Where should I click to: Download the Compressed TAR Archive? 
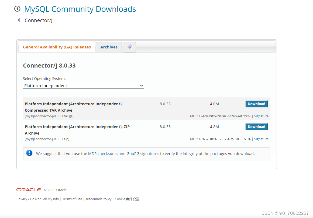click(256, 104)
